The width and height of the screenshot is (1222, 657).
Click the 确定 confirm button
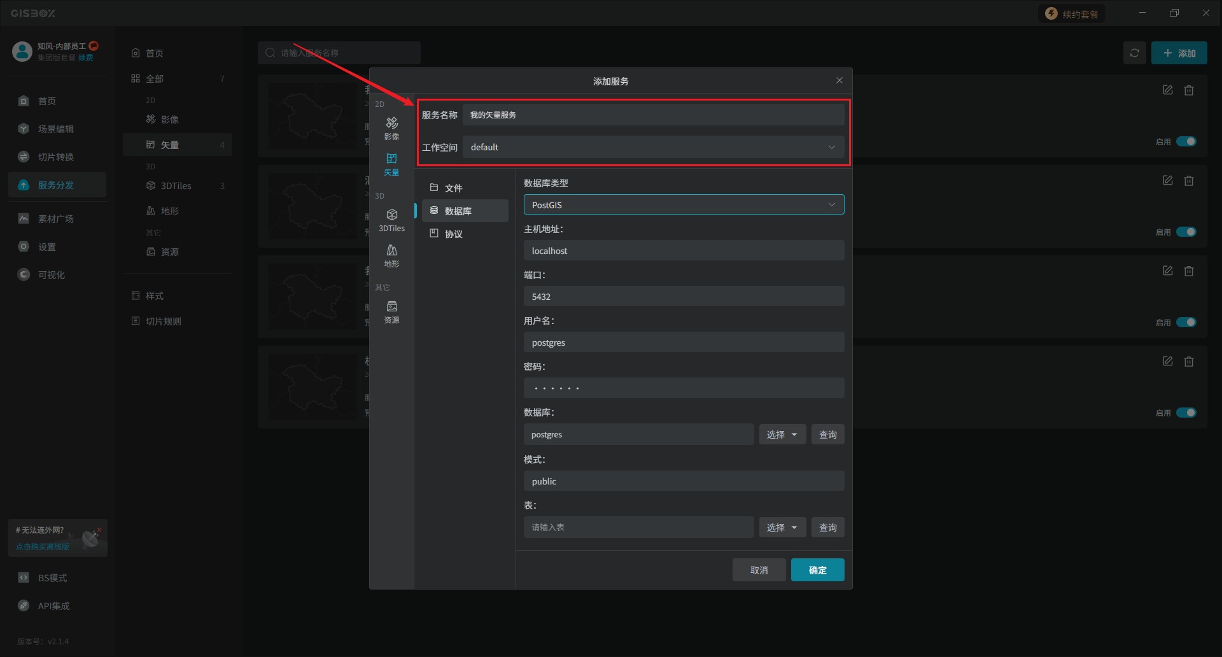tap(817, 570)
